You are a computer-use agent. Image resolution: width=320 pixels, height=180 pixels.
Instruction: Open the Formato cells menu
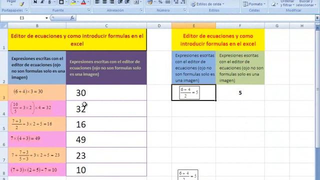pyautogui.click(x=254, y=4)
